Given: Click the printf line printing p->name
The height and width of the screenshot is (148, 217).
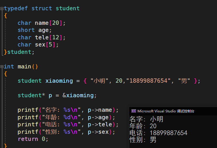Looking at the screenshot, I should point(68,110).
